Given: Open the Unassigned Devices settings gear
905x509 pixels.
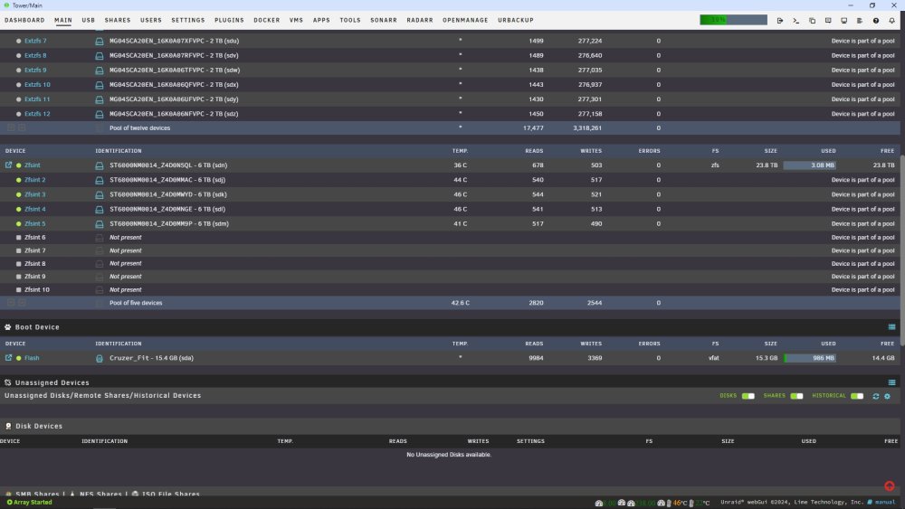Looking at the screenshot, I should pyautogui.click(x=888, y=396).
